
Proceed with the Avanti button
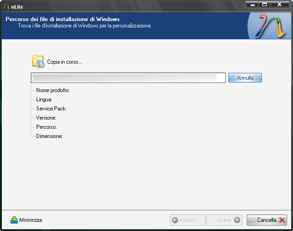pos(224,220)
